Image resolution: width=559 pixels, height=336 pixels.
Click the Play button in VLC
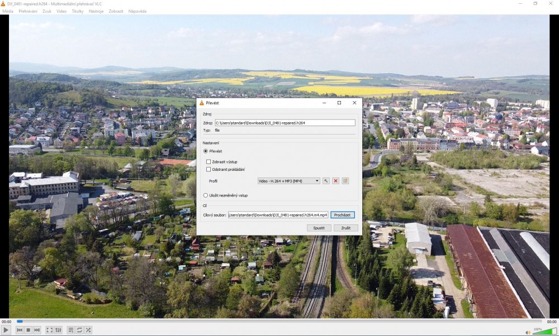(6, 330)
